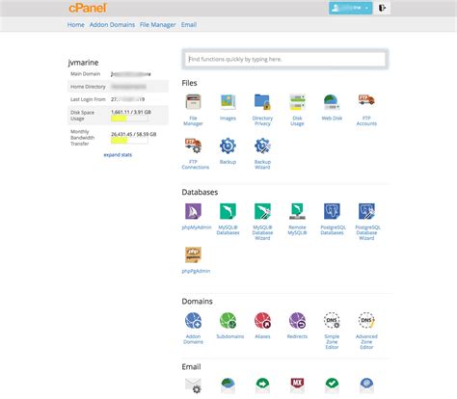
Task: Click the green checkmark envelope icon under Email
Action: [x=332, y=386]
